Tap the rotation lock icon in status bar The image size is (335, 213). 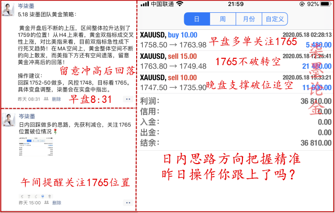coord(302,4)
